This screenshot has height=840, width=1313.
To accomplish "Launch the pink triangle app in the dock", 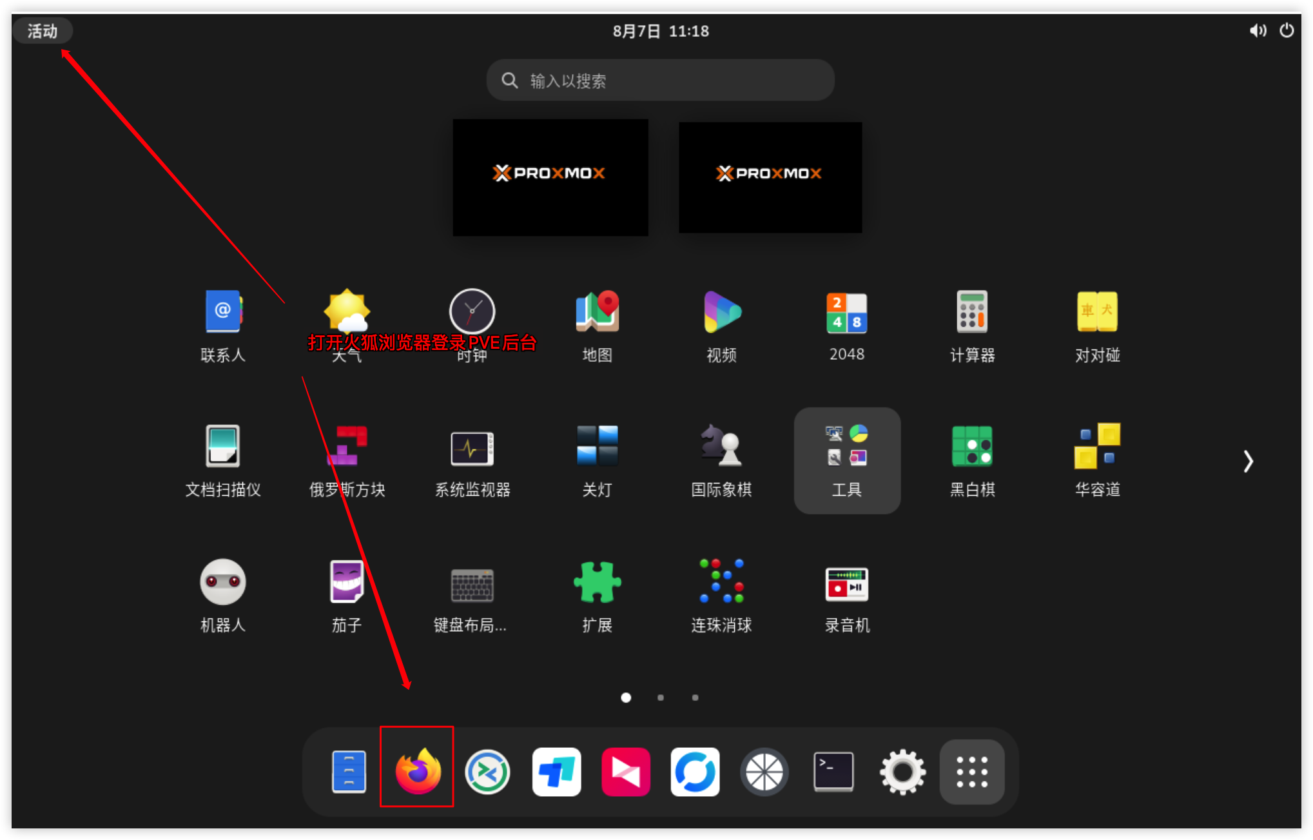I will pyautogui.click(x=625, y=771).
